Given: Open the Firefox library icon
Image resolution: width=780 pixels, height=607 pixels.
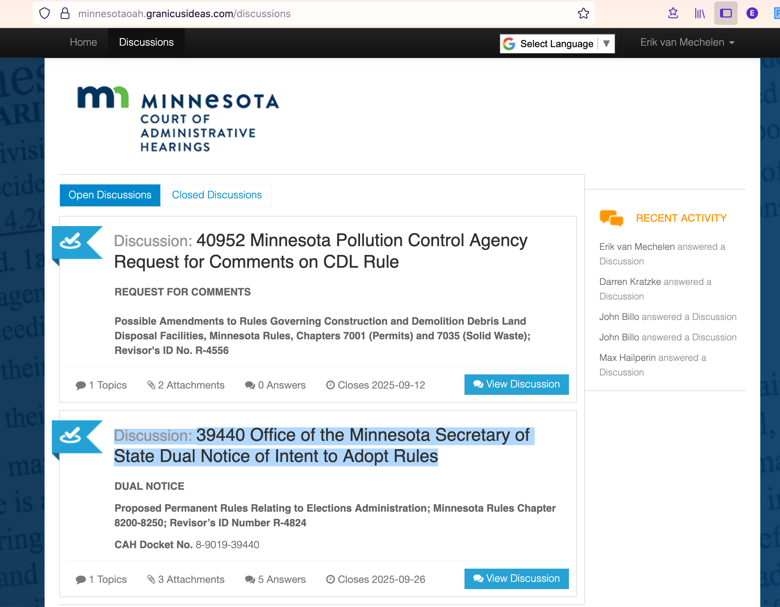Looking at the screenshot, I should point(699,14).
